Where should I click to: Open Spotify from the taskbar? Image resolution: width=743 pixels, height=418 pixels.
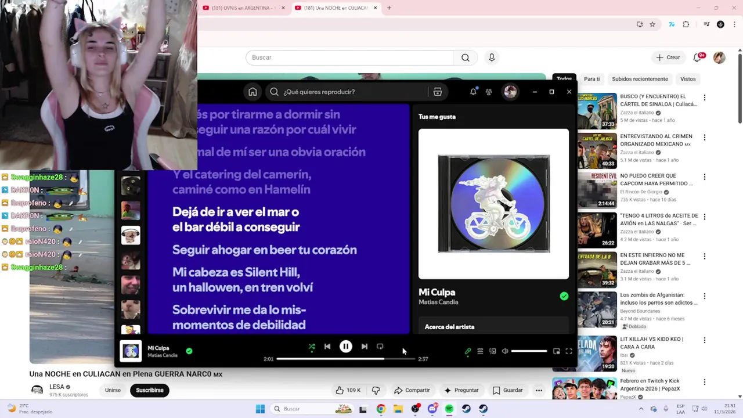449,409
